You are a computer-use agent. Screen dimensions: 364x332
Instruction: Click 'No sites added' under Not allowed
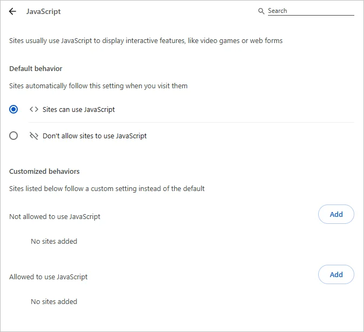[x=54, y=241]
